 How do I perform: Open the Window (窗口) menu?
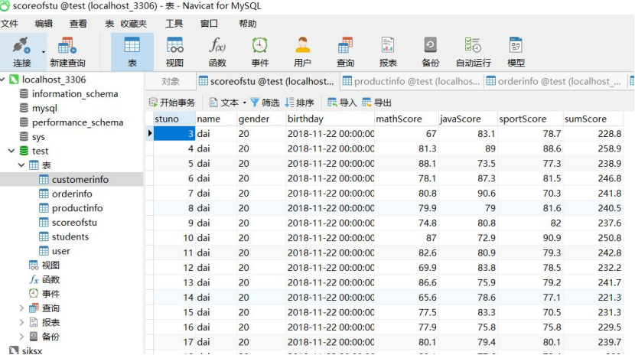(x=209, y=24)
